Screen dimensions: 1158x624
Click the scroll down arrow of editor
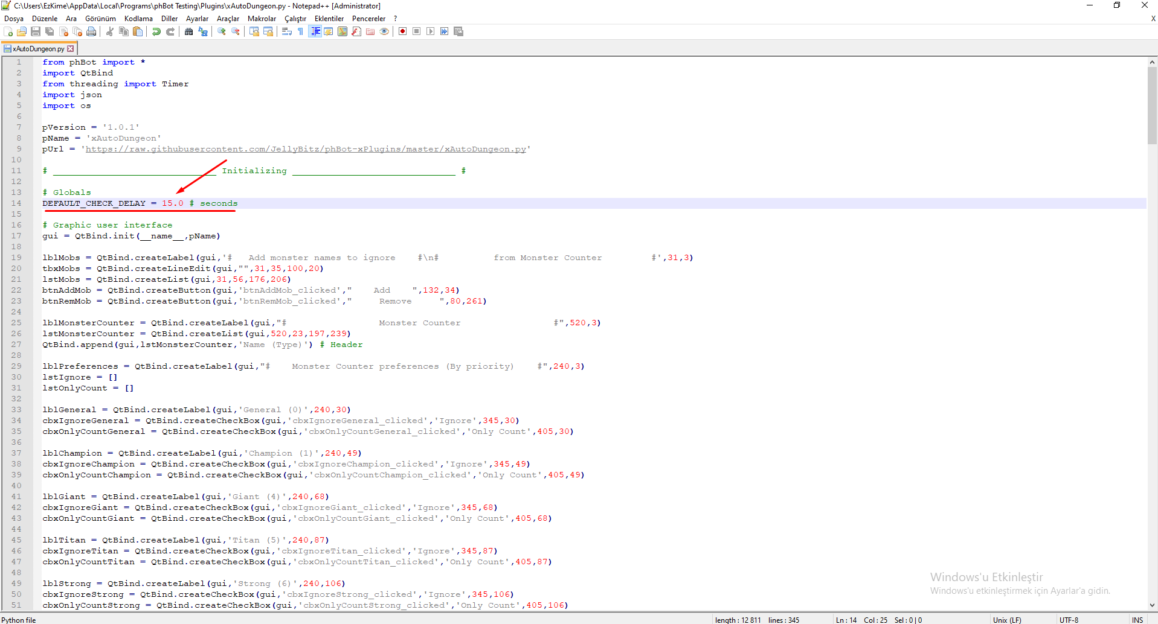coord(1152,605)
